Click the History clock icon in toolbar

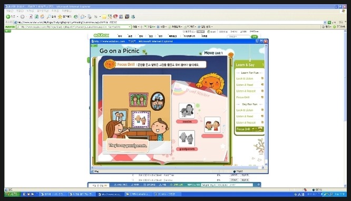(x=76, y=16)
